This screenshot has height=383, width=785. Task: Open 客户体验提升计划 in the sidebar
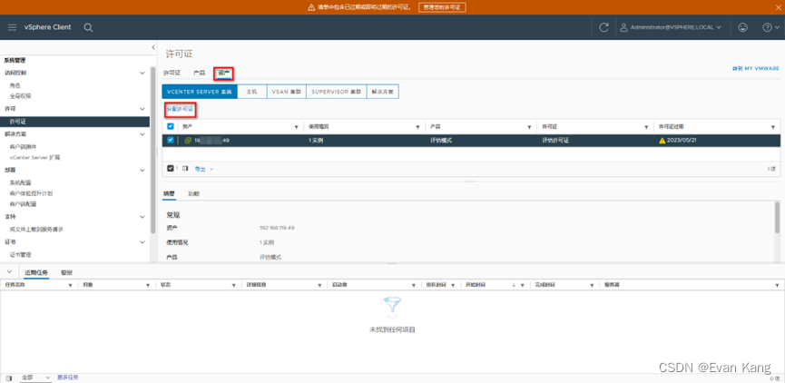31,193
